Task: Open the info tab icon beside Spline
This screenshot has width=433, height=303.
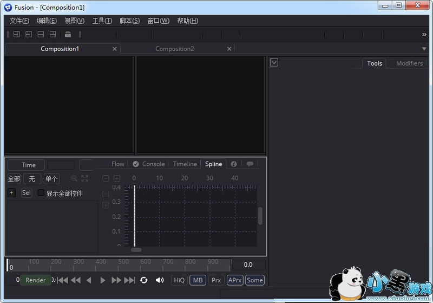Action: click(234, 164)
